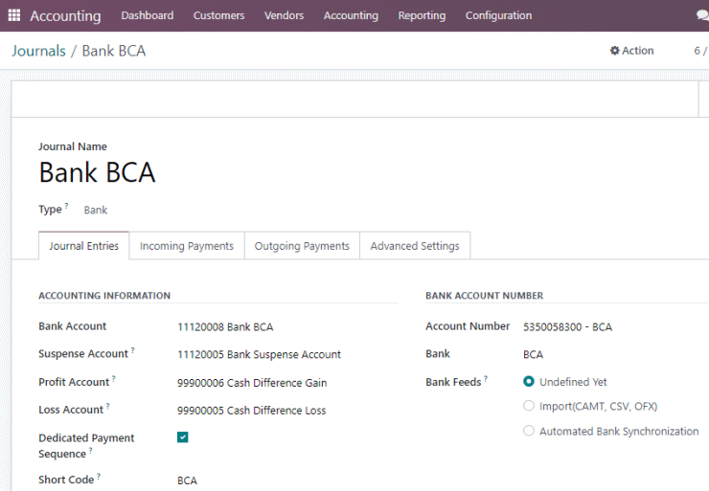Image resolution: width=709 pixels, height=491 pixels.
Task: Switch to the Incoming Payments tab
Action: pyautogui.click(x=187, y=246)
